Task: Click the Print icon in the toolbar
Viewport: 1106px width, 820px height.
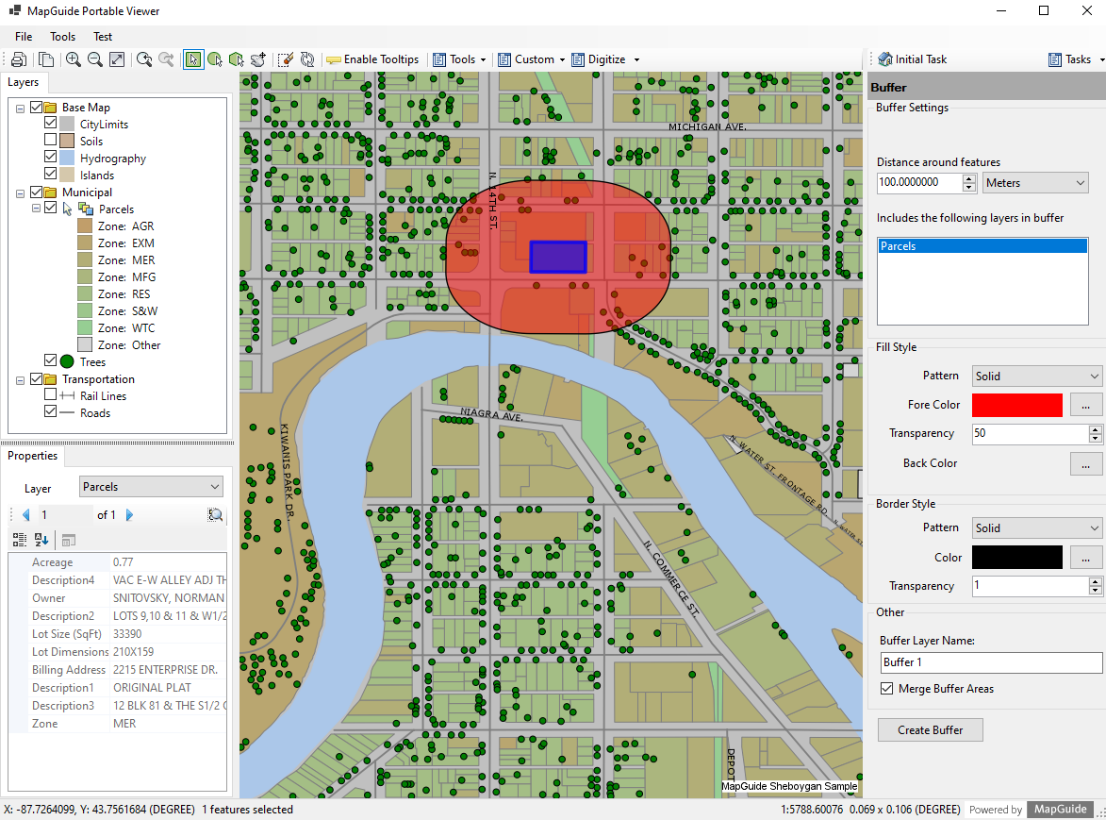Action: pos(19,59)
